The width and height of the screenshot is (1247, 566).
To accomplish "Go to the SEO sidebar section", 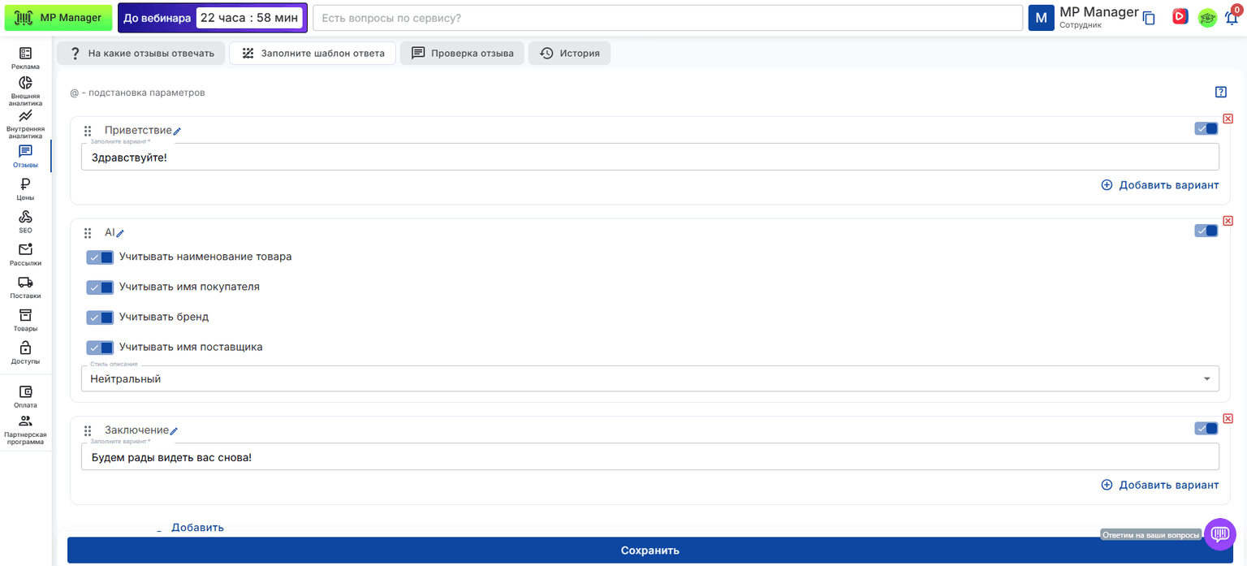I will [x=25, y=222].
